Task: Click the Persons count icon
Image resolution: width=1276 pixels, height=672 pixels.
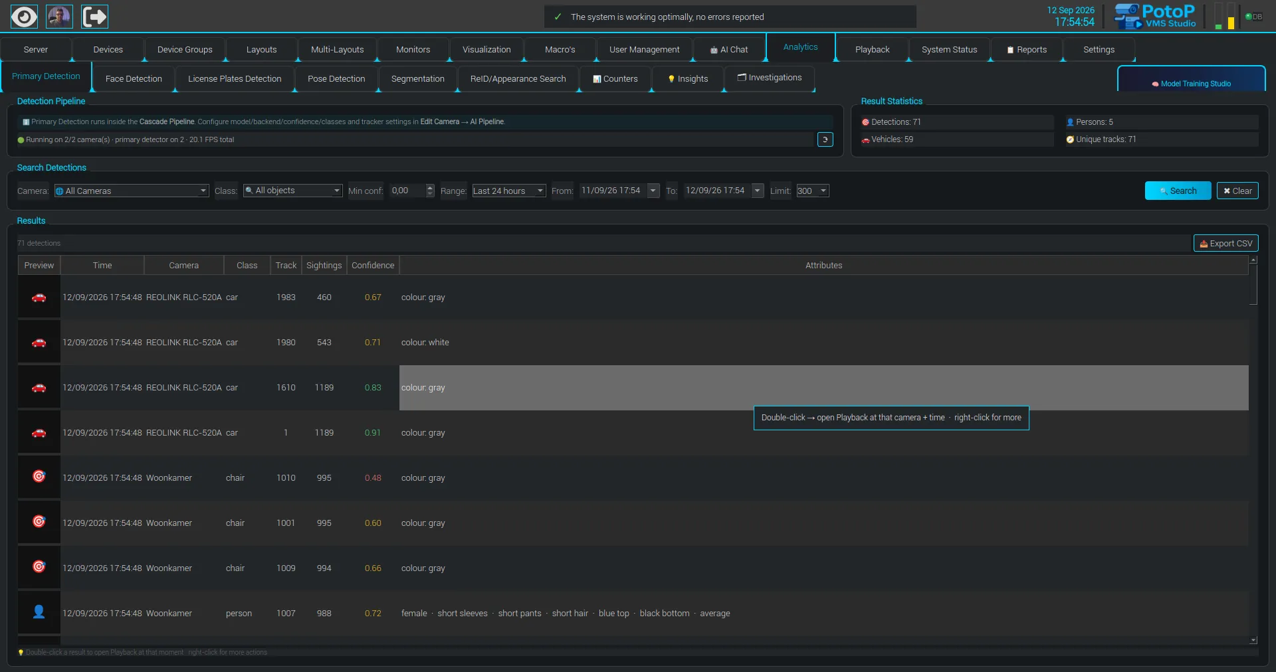Action: pyautogui.click(x=1070, y=122)
